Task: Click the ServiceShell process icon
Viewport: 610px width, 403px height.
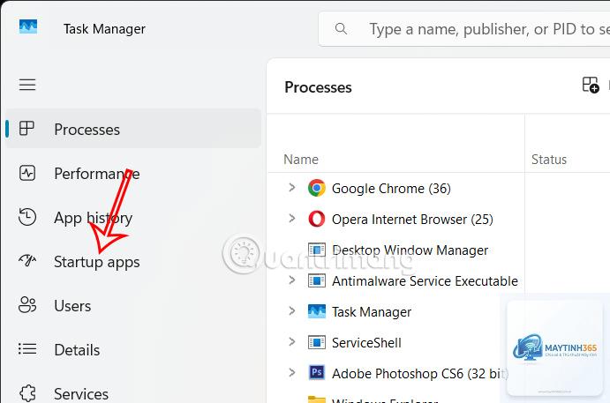Action: point(317,342)
